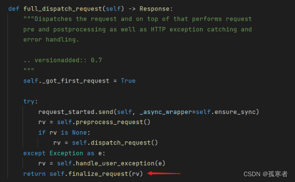
Task: Click the return keyword on the last line
Action: [34, 174]
